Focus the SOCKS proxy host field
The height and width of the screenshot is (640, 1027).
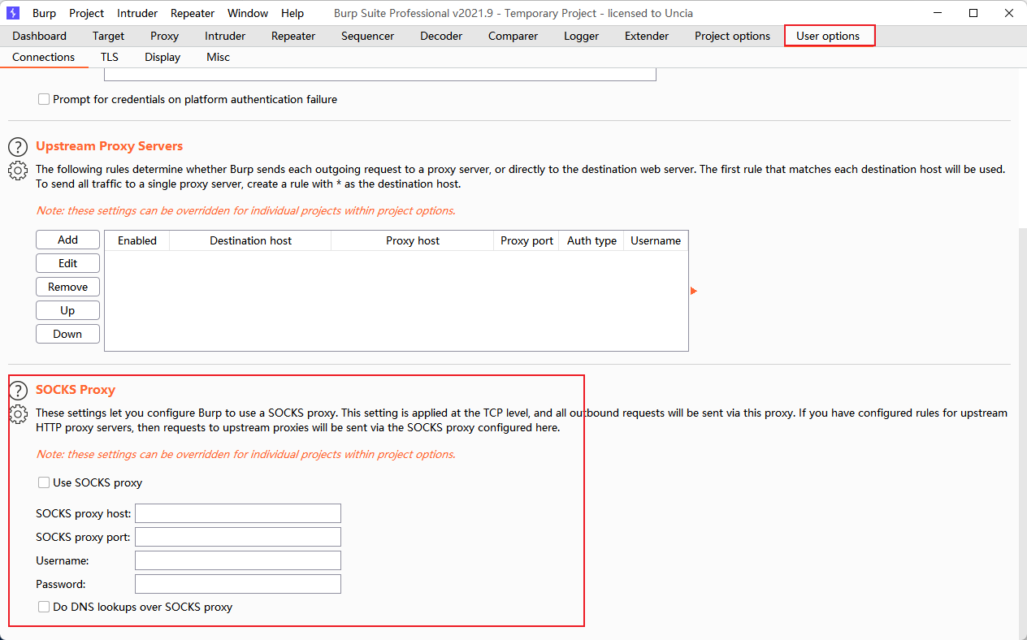pos(238,513)
